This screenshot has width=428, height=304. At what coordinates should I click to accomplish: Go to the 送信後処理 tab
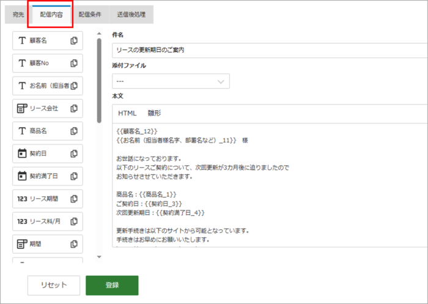click(131, 15)
